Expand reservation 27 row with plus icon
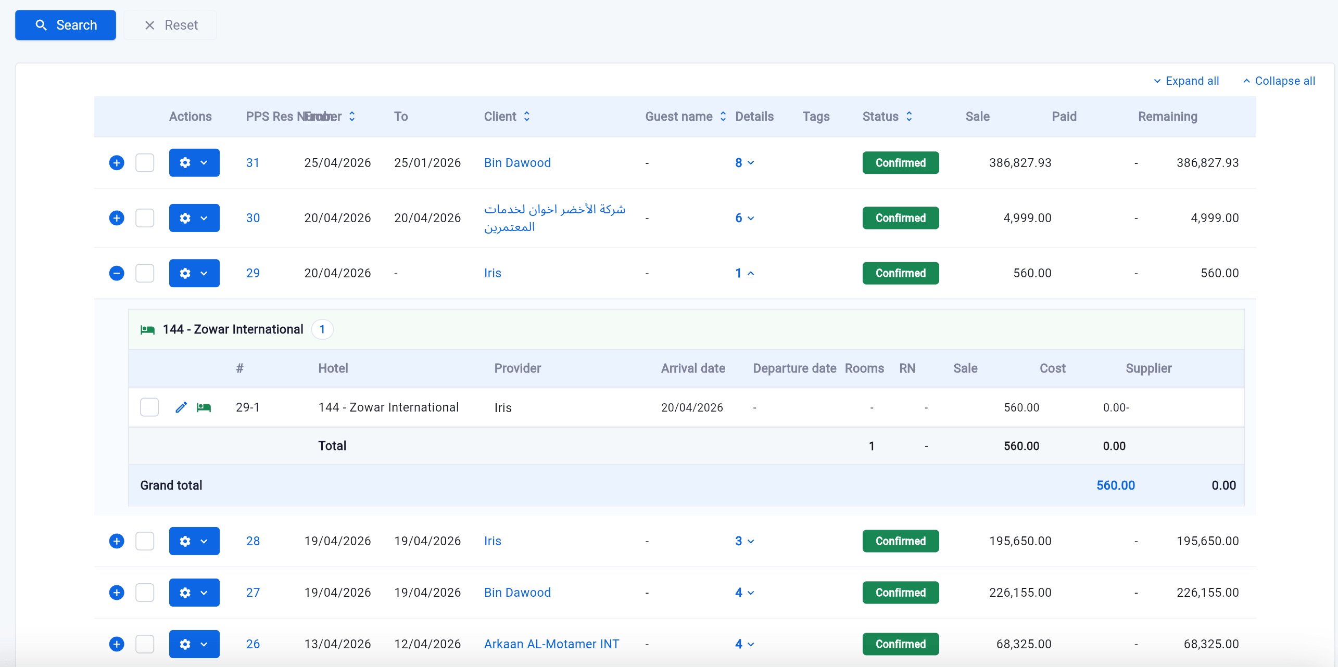1338x667 pixels. pyautogui.click(x=117, y=593)
